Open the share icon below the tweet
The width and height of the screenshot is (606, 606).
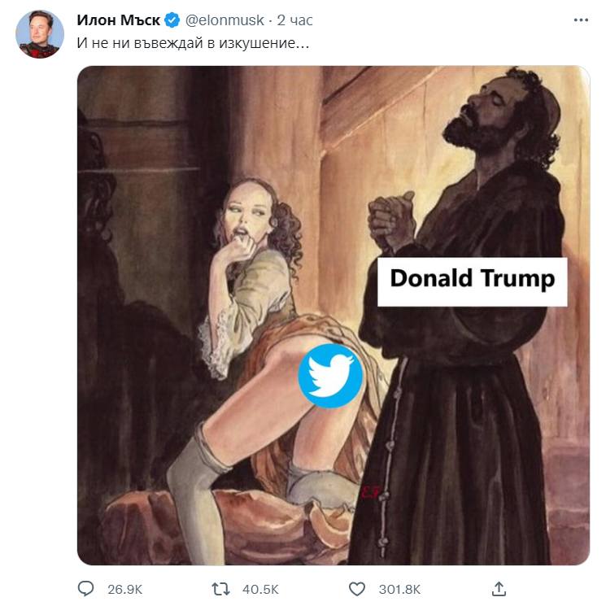pos(499,587)
